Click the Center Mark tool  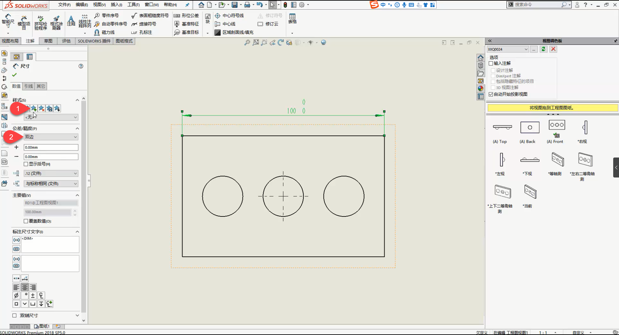coord(229,15)
